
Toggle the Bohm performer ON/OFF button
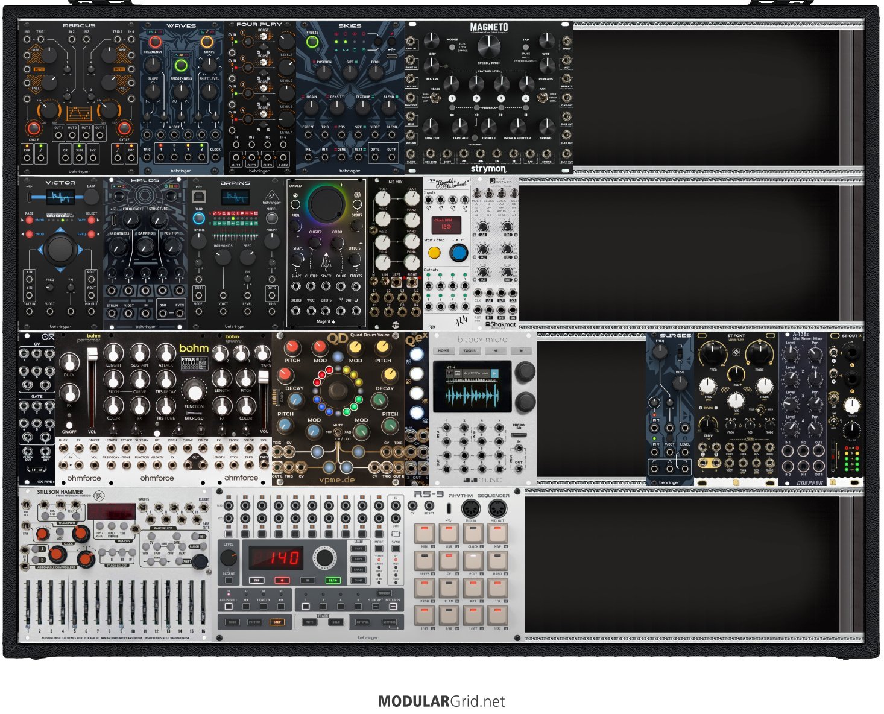69,426
